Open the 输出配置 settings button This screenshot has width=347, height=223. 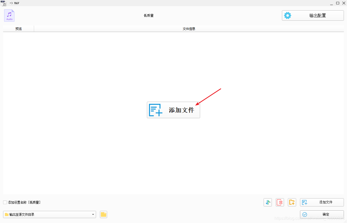(x=313, y=15)
